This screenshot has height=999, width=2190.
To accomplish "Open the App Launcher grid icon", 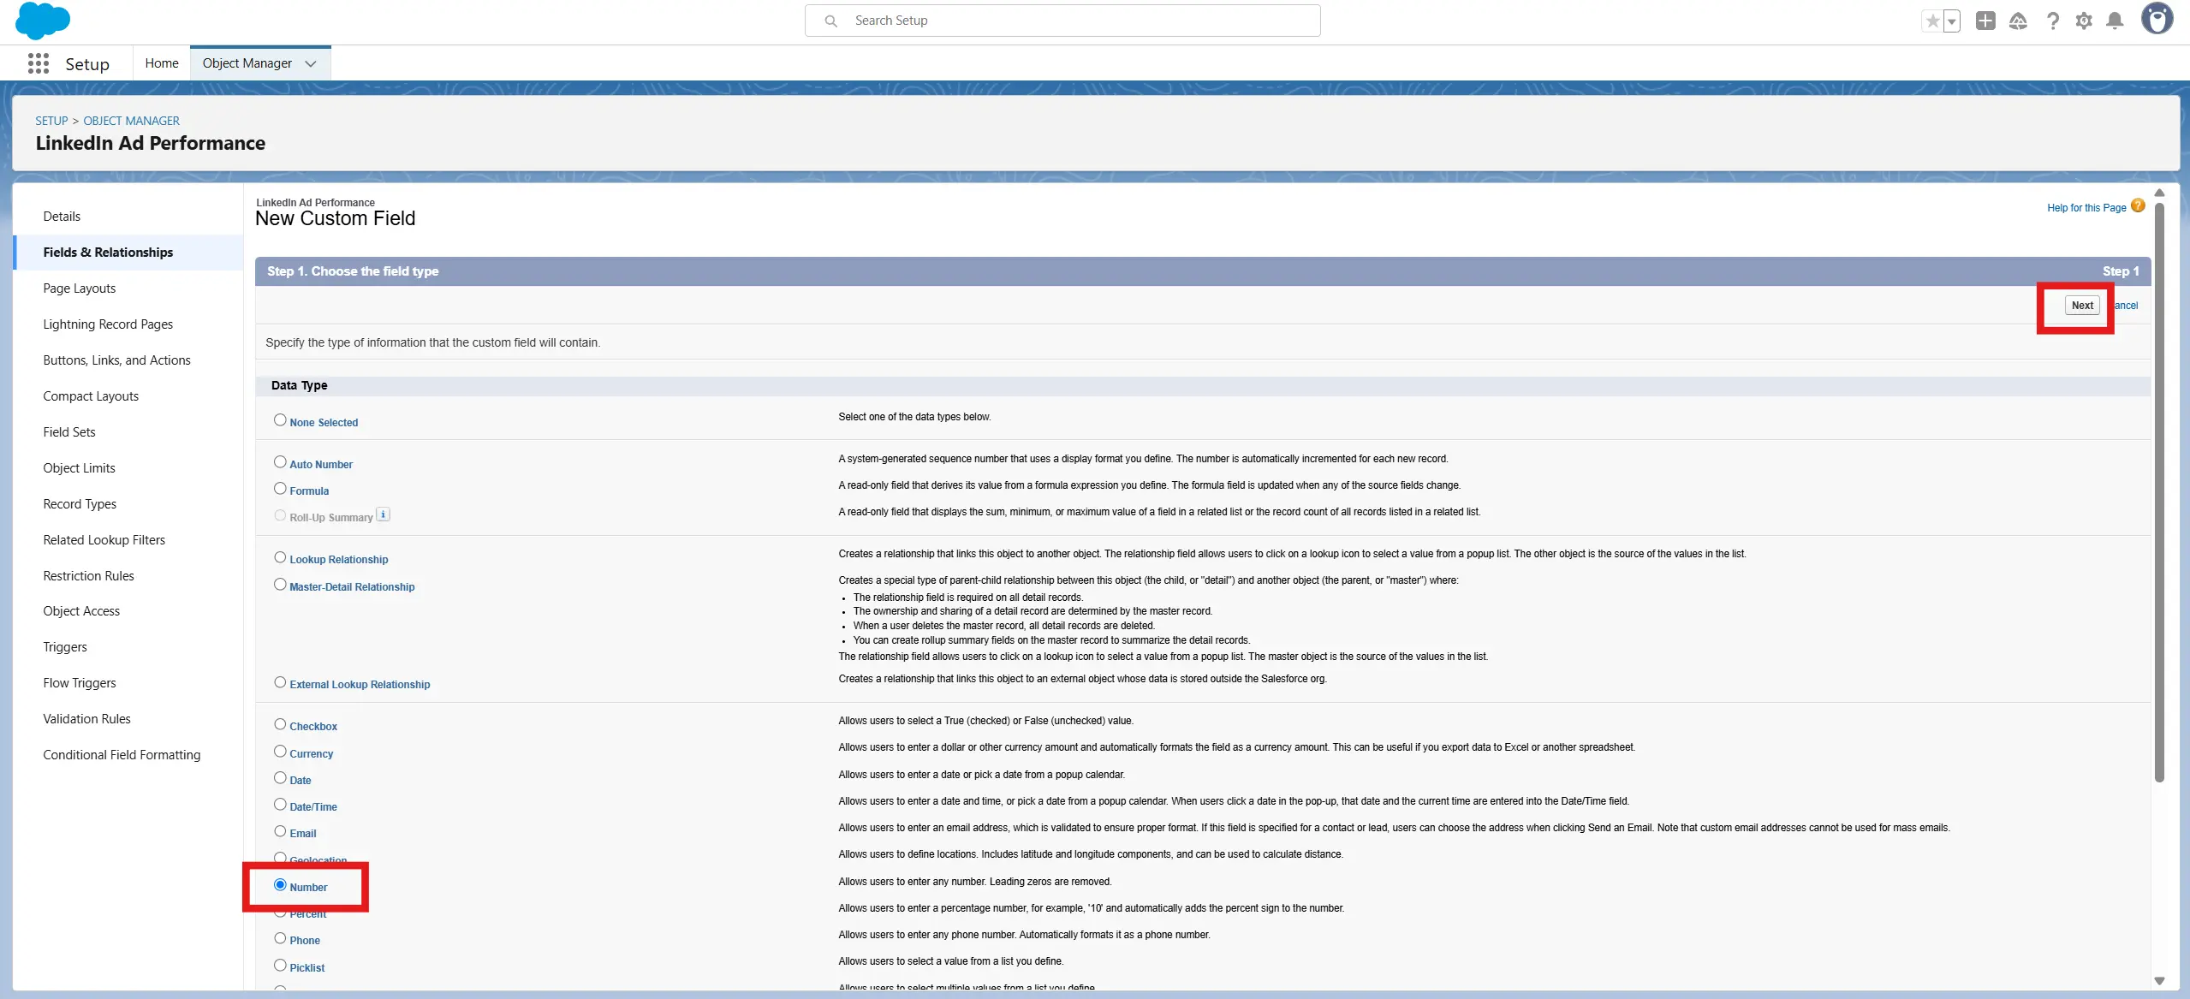I will 38,63.
